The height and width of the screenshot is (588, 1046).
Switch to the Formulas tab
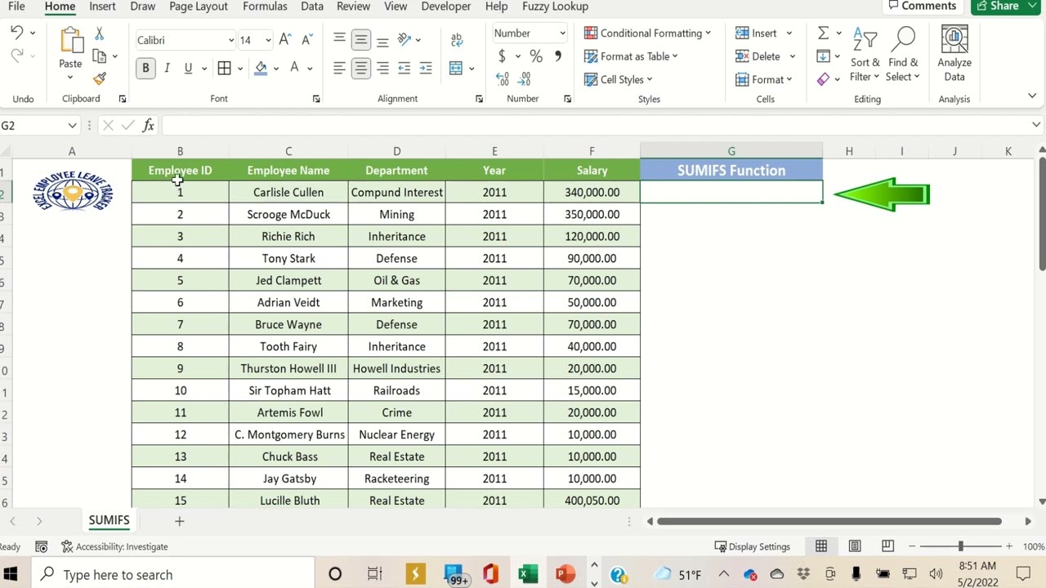coord(265,7)
